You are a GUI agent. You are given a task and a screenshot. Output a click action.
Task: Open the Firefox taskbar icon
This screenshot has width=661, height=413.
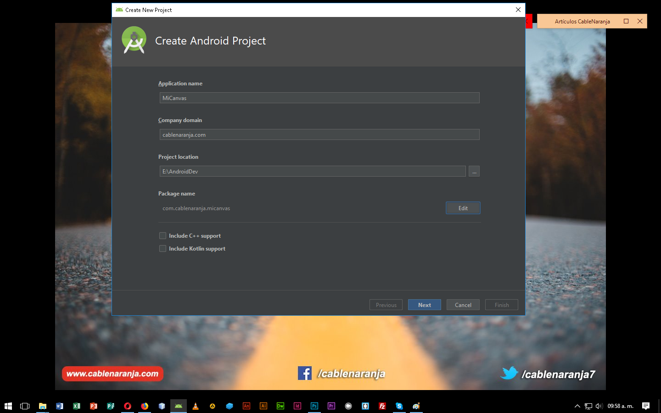(x=145, y=406)
